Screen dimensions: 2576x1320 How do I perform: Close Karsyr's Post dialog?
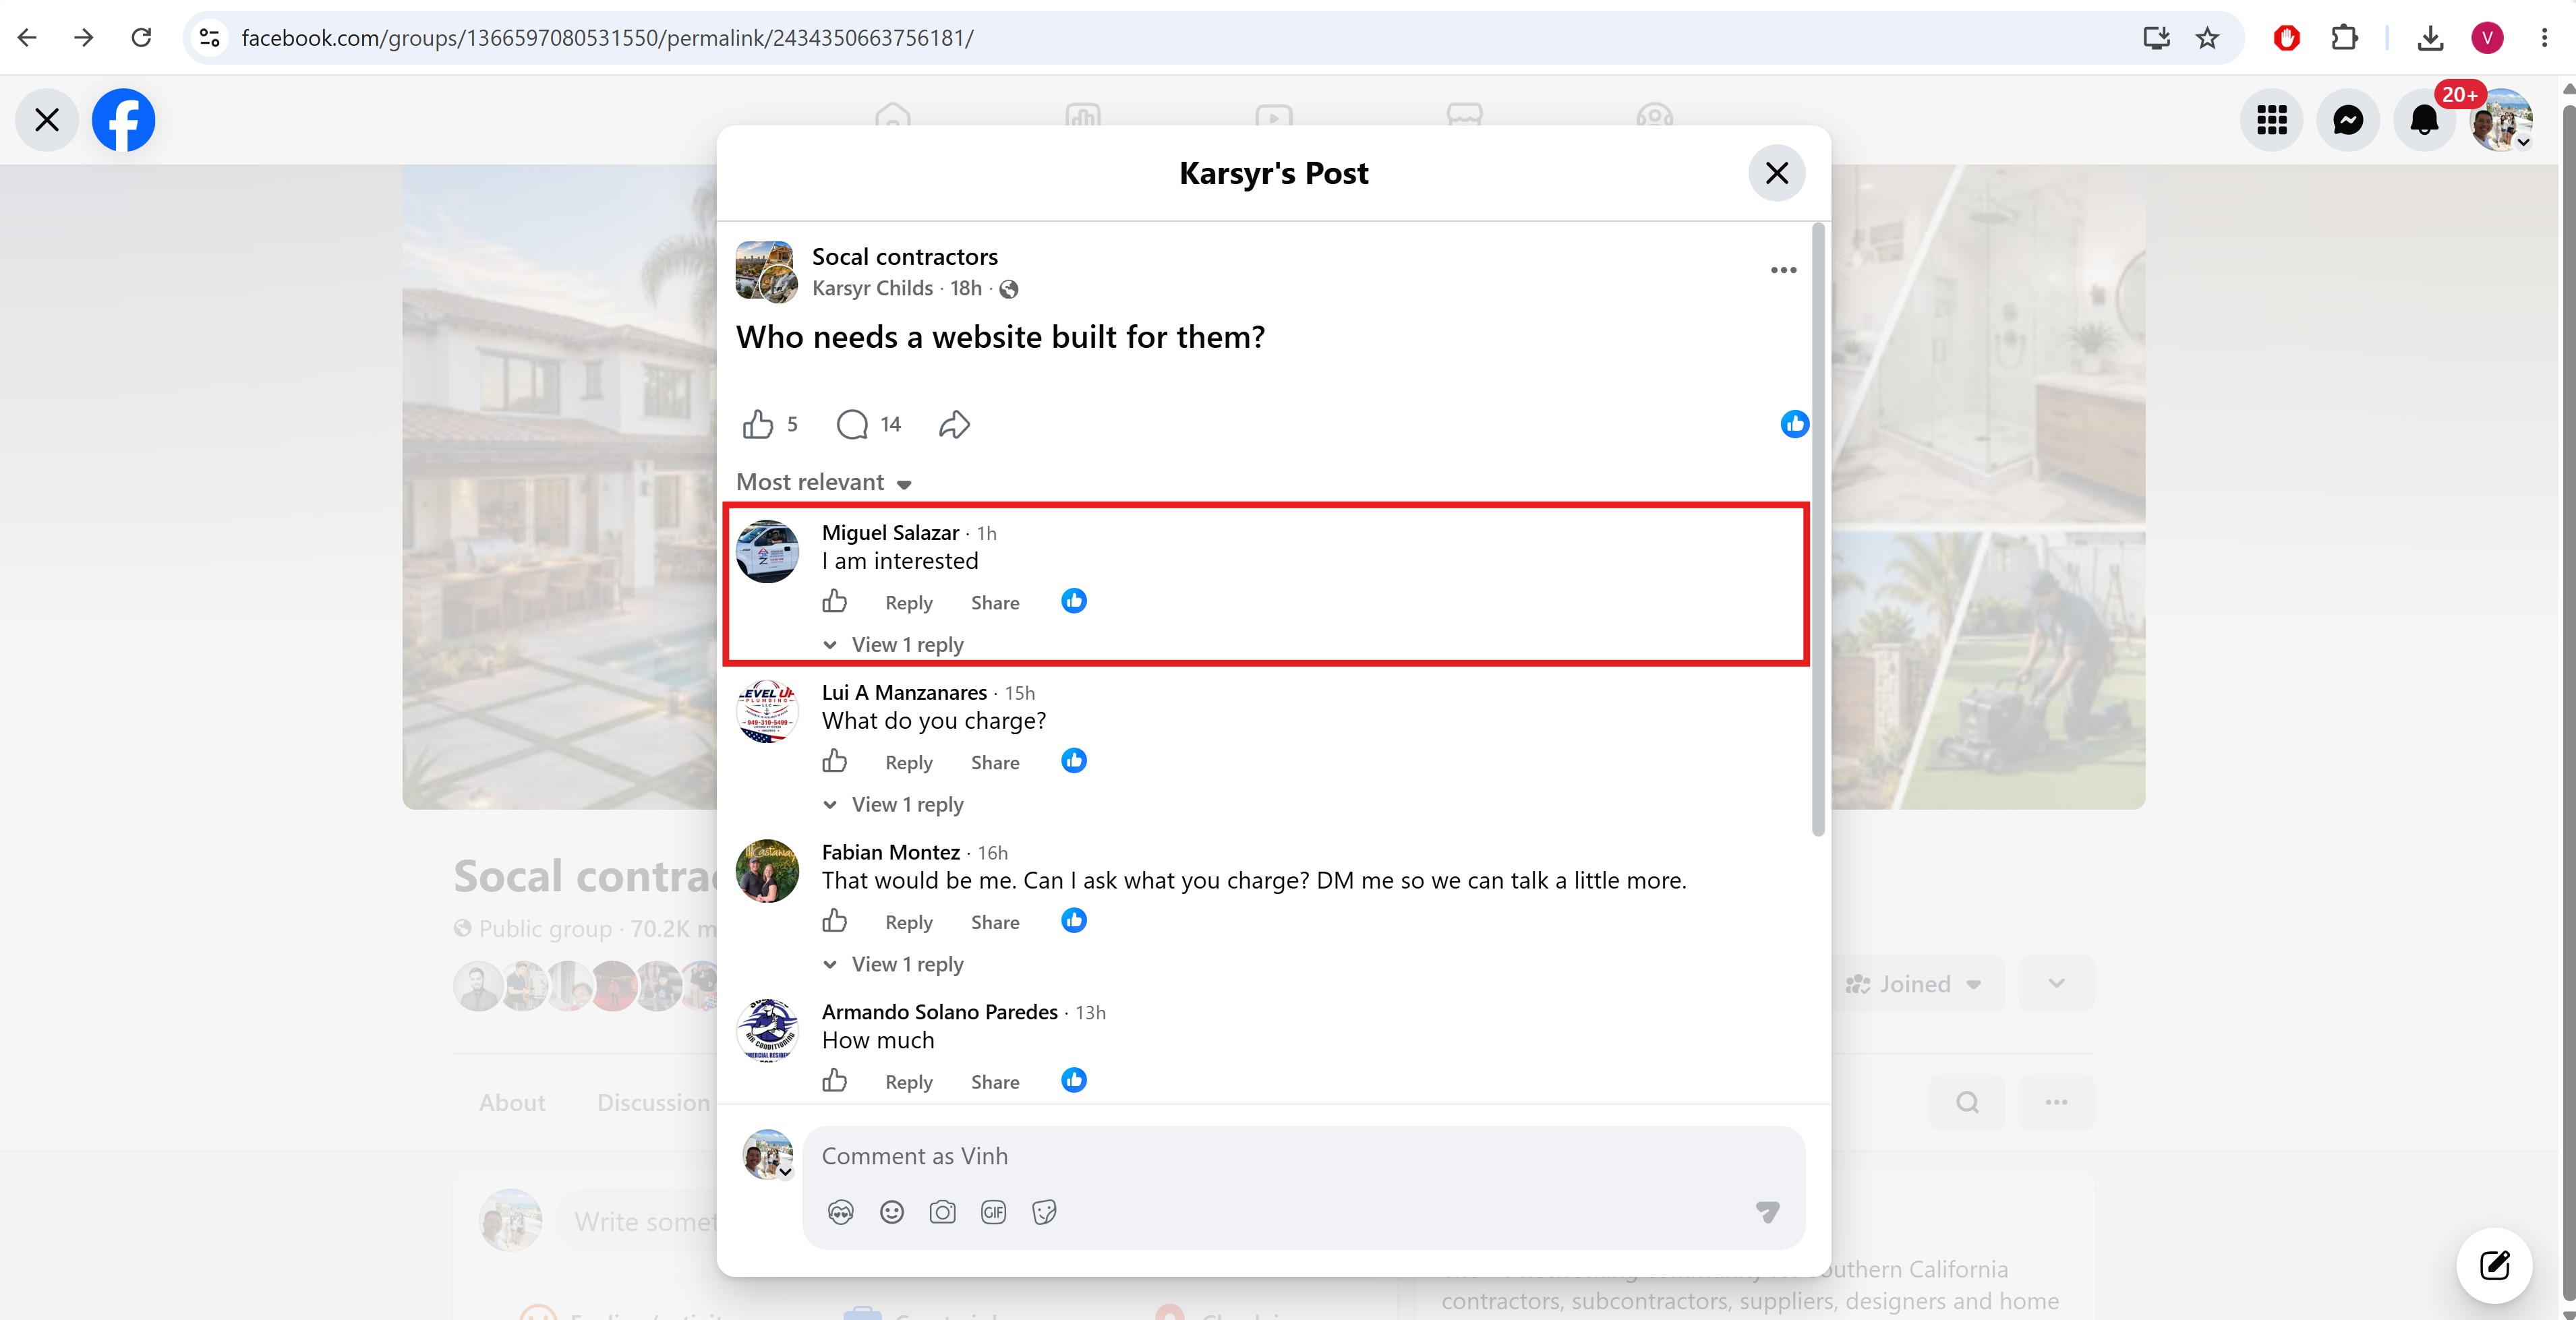(1776, 173)
